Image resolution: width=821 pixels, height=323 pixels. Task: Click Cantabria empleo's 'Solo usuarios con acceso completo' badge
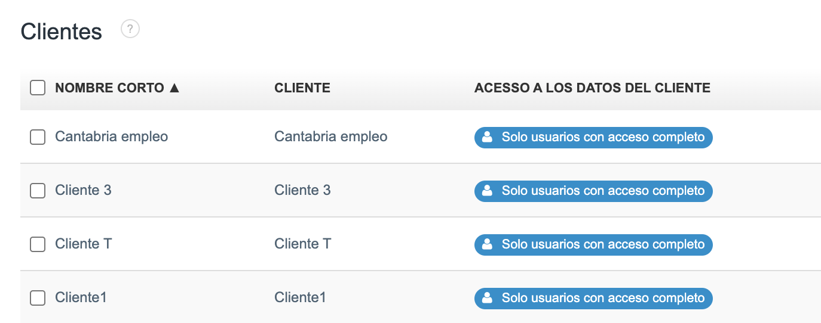pos(602,137)
